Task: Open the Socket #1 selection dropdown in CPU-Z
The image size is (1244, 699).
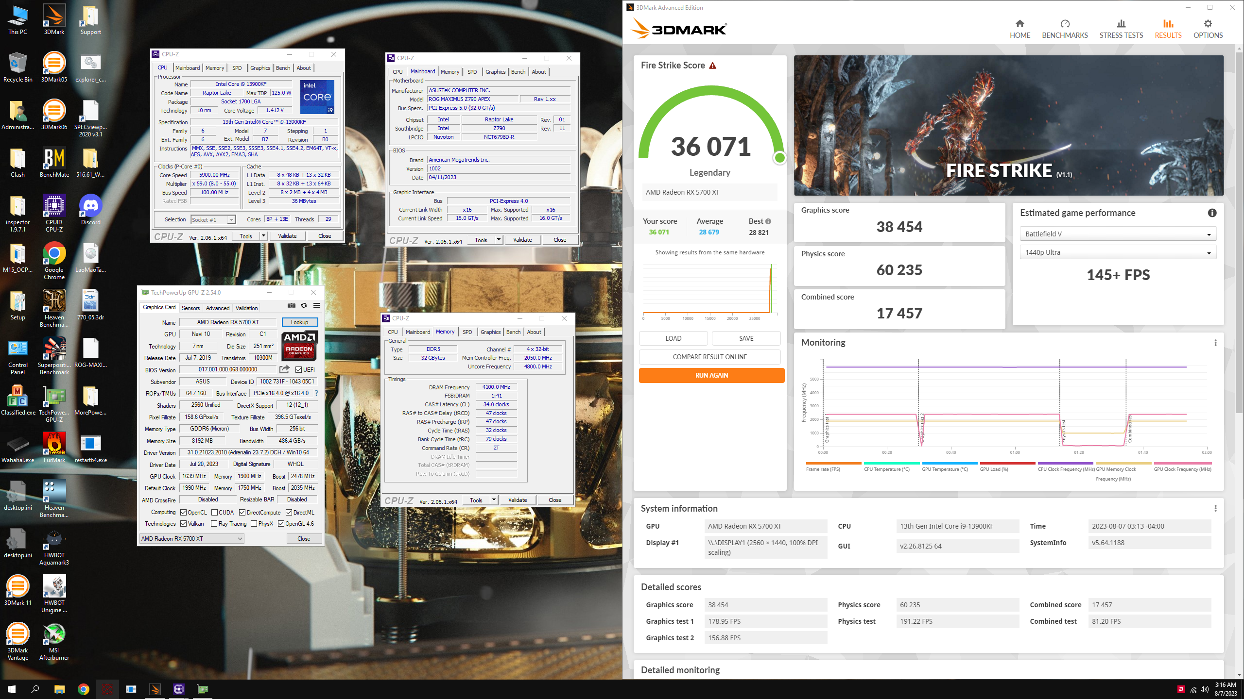Action: point(213,219)
